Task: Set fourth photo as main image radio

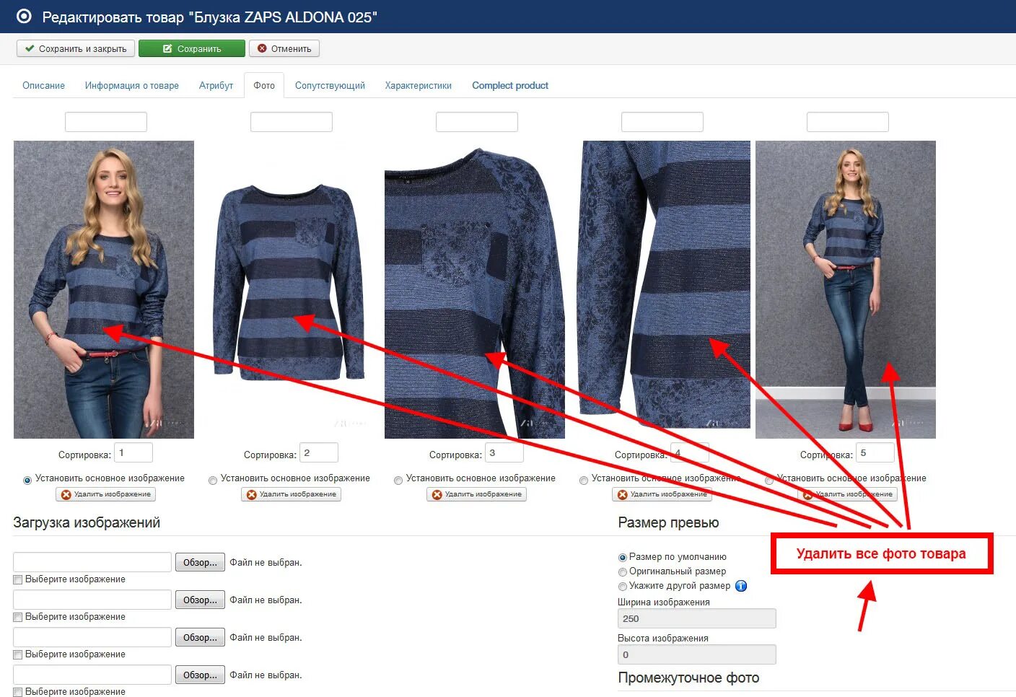Action: (584, 480)
